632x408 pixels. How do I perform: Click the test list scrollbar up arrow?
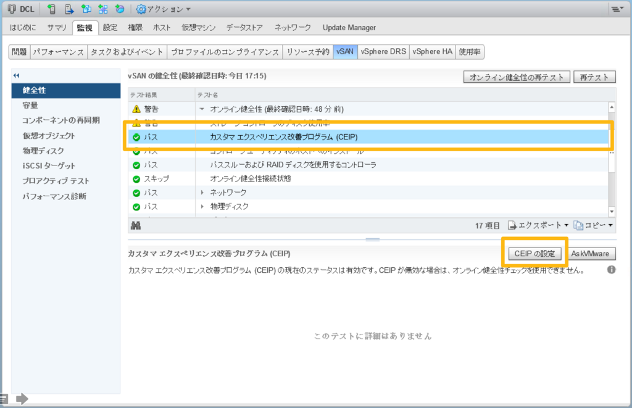pos(612,107)
